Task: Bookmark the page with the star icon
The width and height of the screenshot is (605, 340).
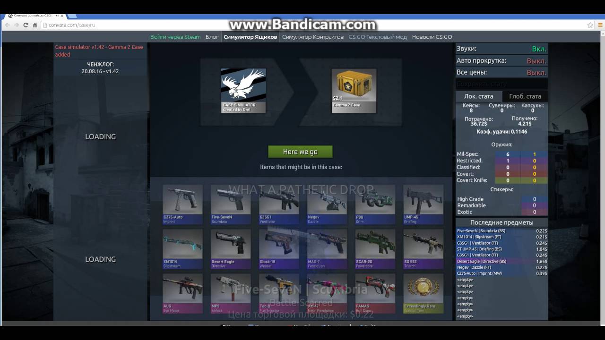Action: [x=590, y=25]
